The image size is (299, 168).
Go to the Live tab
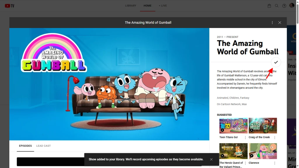tap(163, 6)
